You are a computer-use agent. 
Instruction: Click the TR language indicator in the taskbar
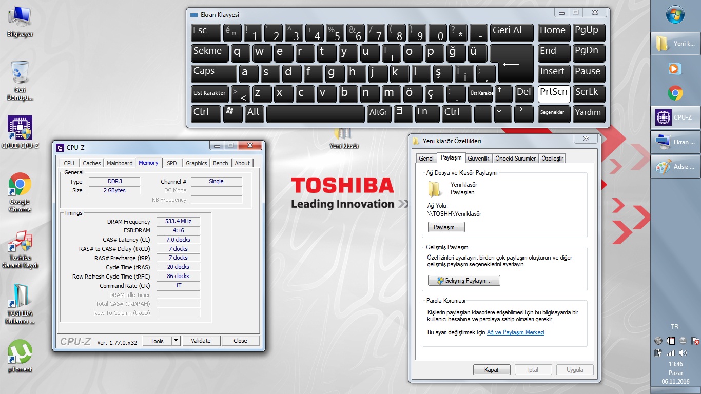675,327
